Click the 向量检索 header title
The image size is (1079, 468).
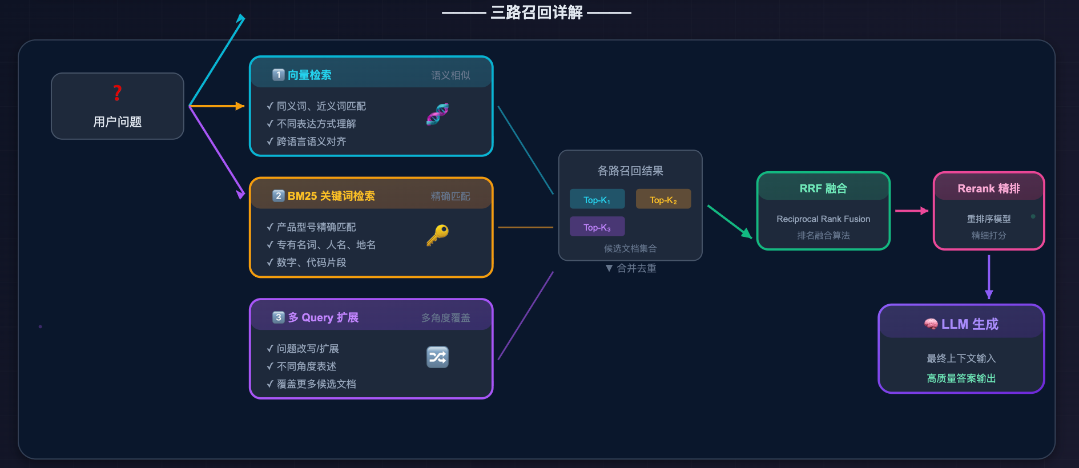coord(309,75)
